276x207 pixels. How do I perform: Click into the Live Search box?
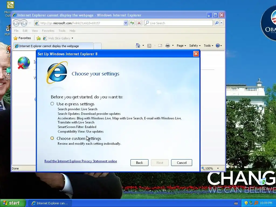point(178,23)
